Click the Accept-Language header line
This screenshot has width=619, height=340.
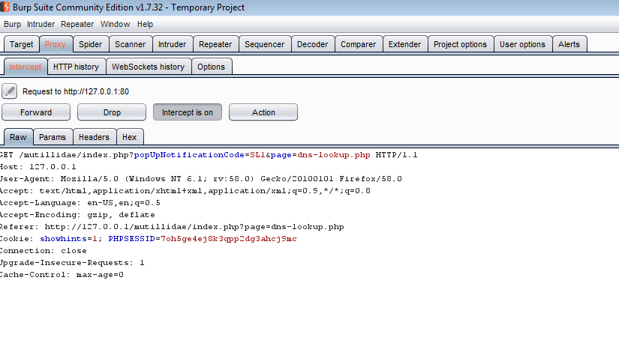(80, 203)
